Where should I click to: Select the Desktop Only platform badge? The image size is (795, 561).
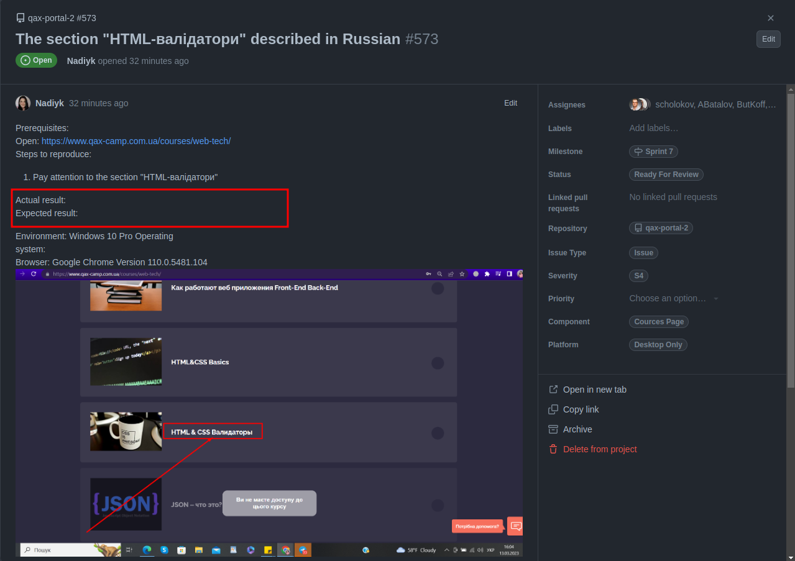(658, 344)
